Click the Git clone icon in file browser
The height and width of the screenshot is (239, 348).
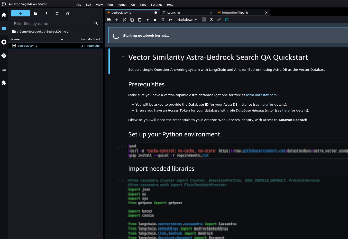click(x=68, y=14)
